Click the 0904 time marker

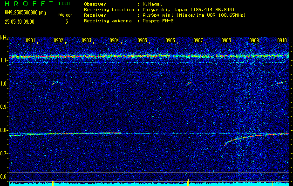(x=114, y=40)
